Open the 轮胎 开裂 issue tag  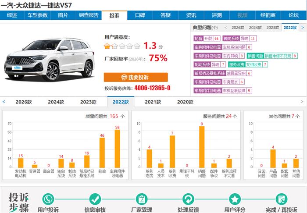[x=207, y=39]
